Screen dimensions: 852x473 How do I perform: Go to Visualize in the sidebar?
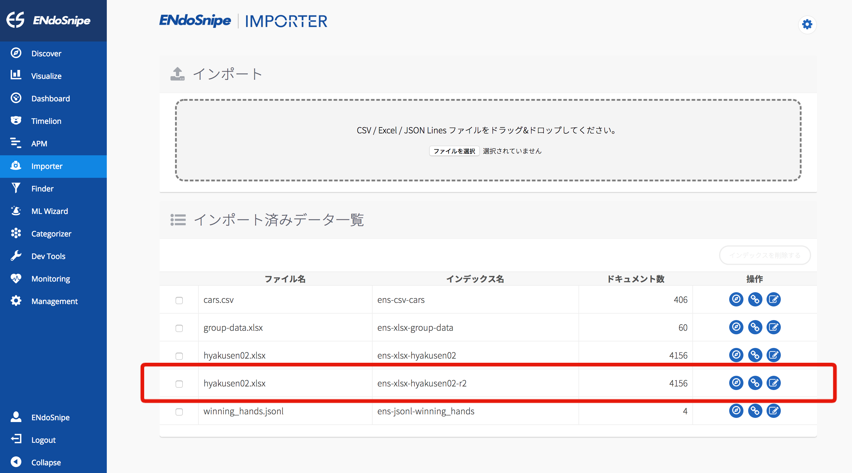coord(53,76)
